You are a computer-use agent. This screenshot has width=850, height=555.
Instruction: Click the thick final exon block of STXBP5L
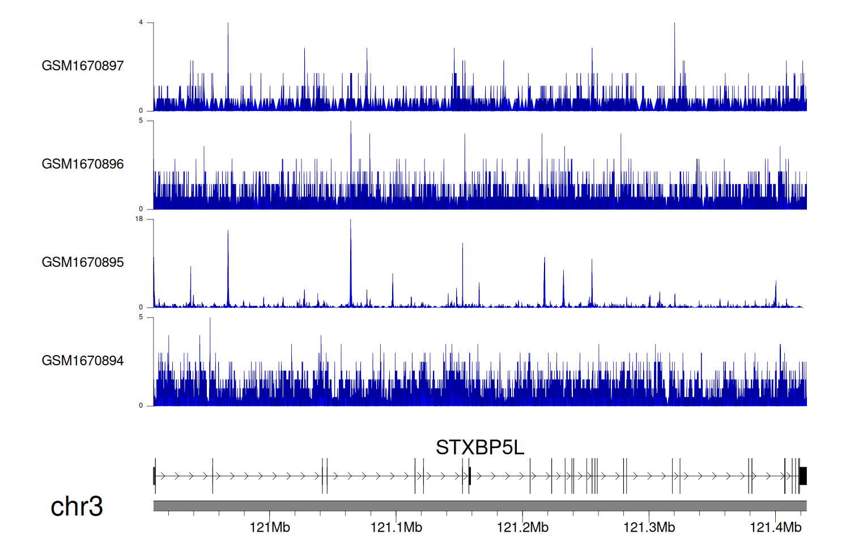pyautogui.click(x=803, y=476)
